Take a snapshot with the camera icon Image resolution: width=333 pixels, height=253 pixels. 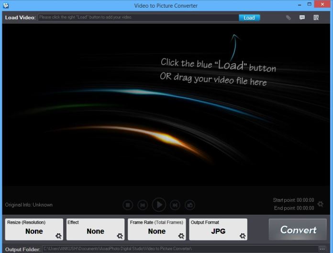[x=190, y=205]
